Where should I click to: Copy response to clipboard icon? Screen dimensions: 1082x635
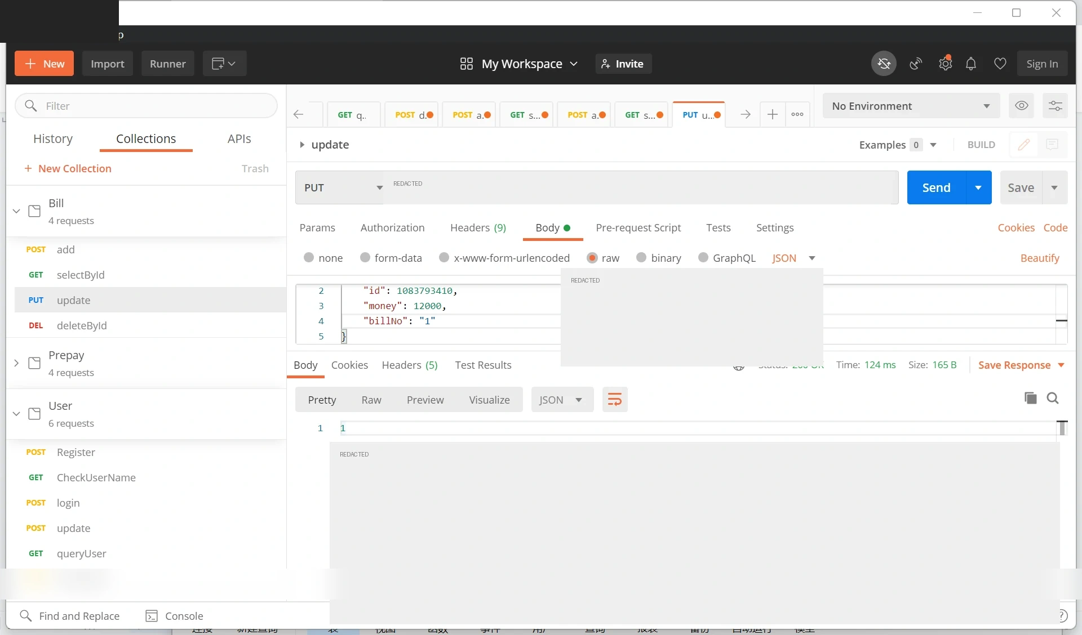[x=1030, y=398]
